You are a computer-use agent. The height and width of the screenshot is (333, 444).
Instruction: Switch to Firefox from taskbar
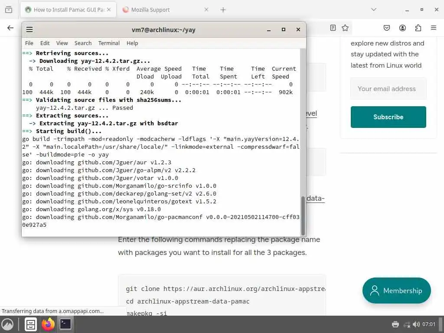(48, 324)
